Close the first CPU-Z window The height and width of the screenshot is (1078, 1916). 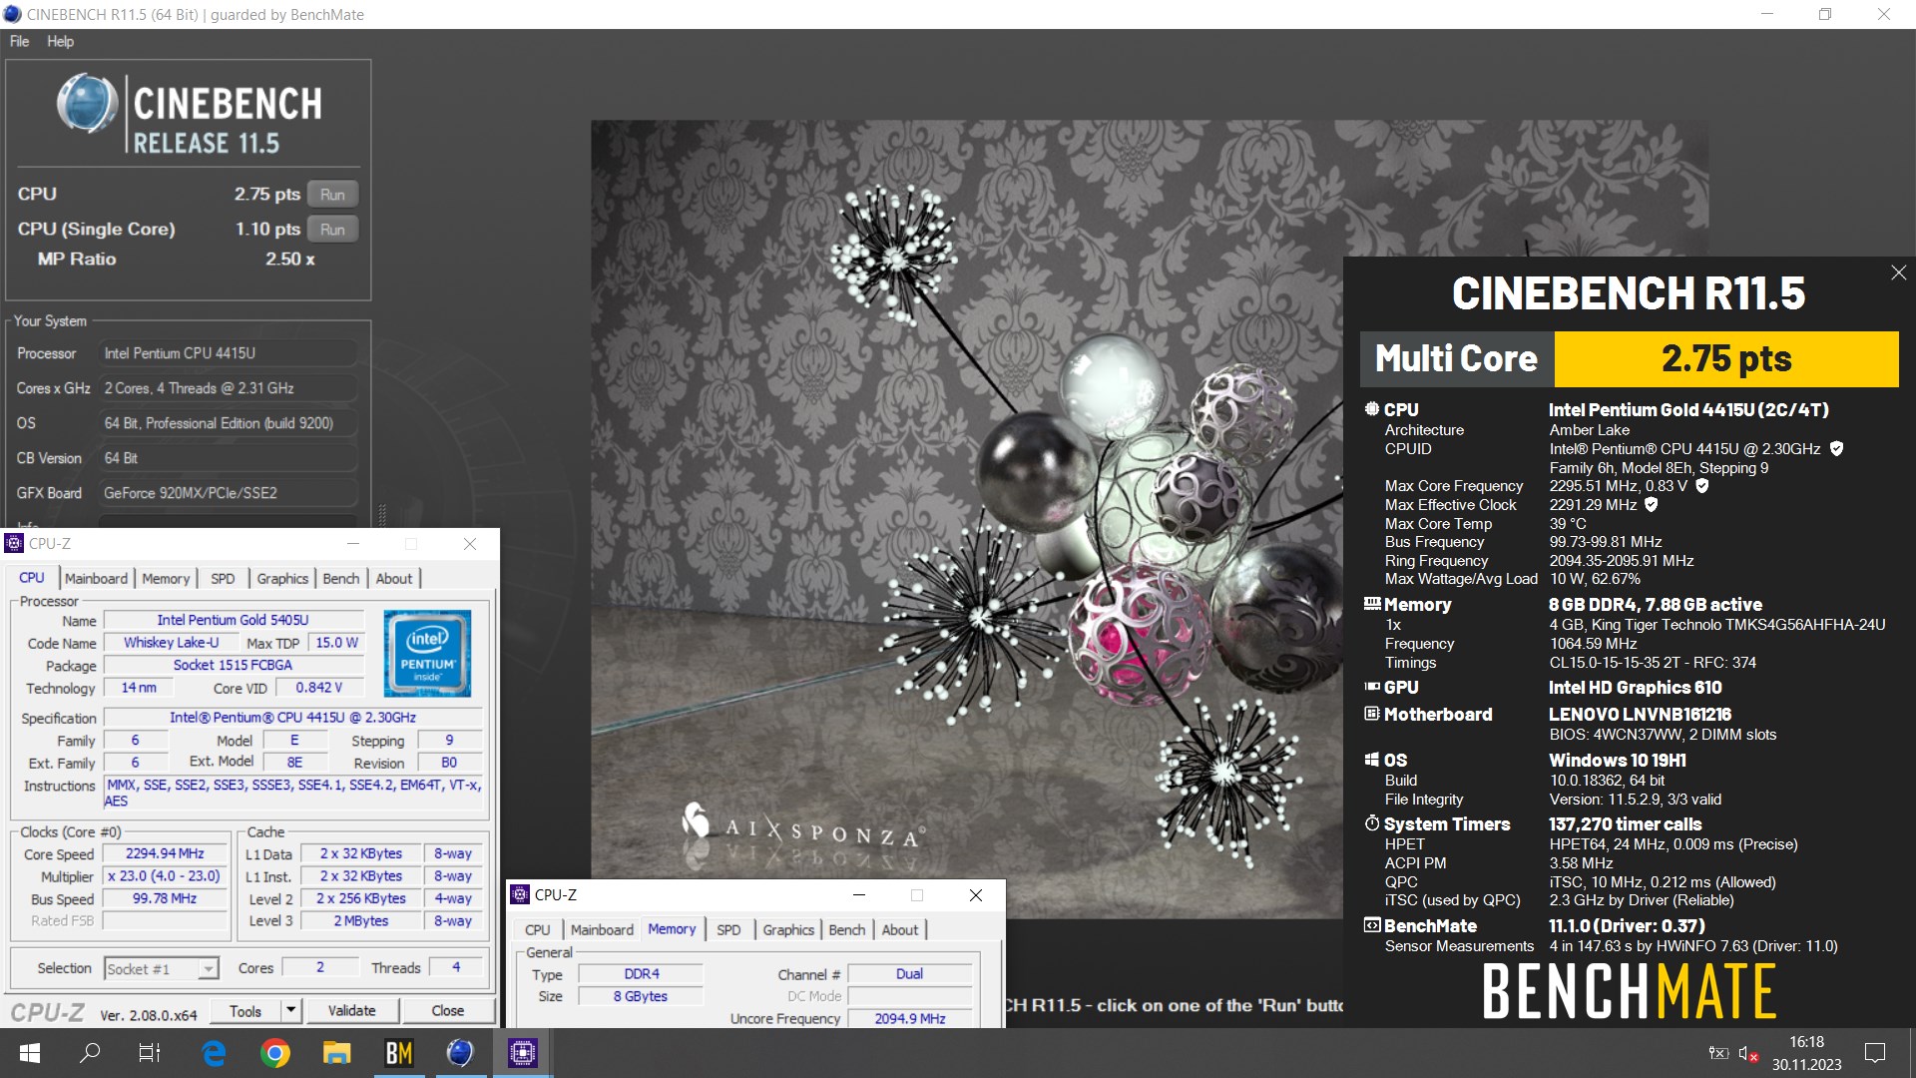(470, 544)
